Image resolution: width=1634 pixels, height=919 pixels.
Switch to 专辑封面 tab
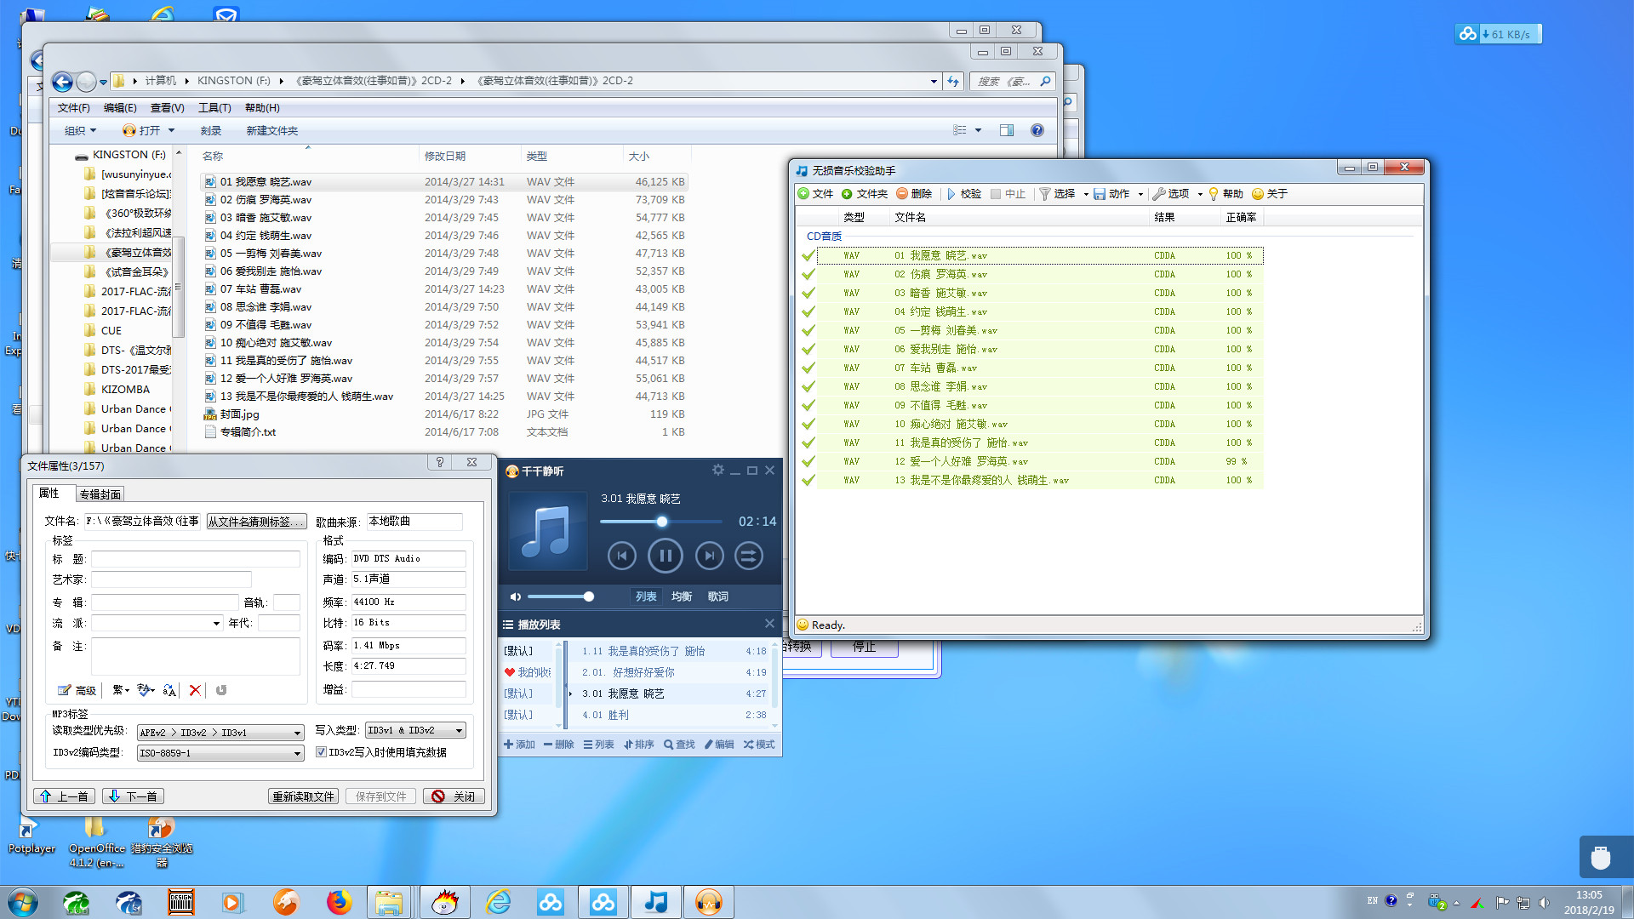coord(100,494)
